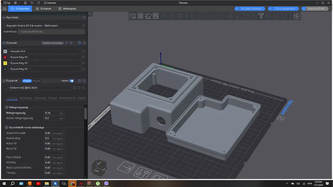Switch process scope to Globális

pyautogui.click(x=27, y=81)
